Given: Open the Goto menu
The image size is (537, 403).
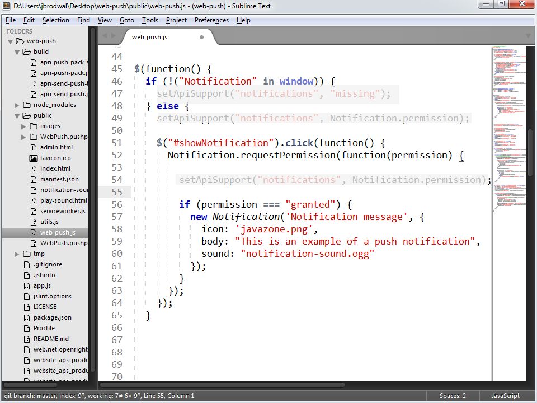Looking at the screenshot, I should point(127,20).
